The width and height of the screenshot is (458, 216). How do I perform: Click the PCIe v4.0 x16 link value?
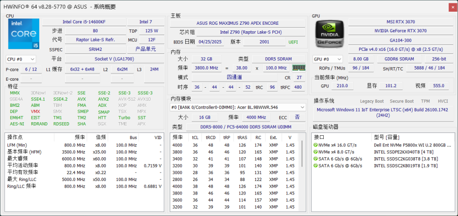[400, 49]
